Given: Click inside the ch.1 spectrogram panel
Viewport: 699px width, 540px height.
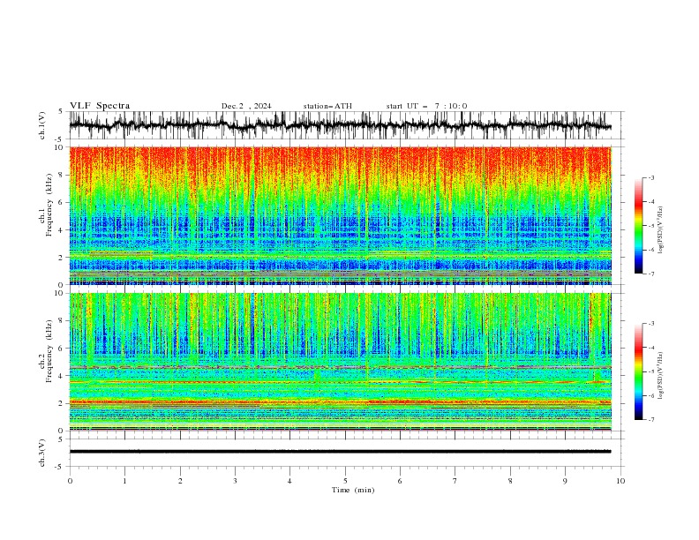Looking at the screenshot, I should coord(341,215).
